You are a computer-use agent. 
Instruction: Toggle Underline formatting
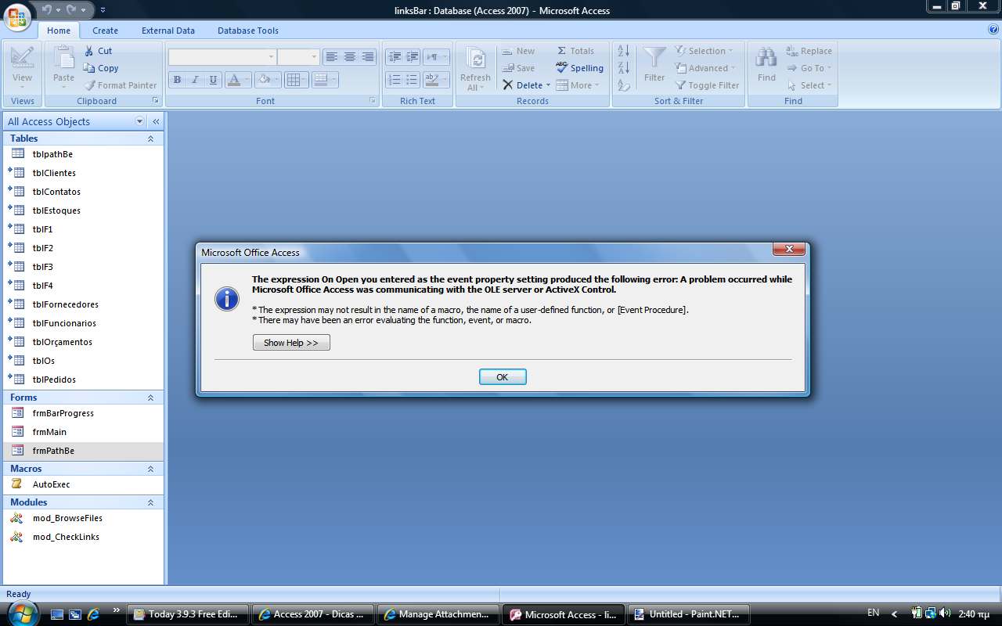click(x=211, y=80)
